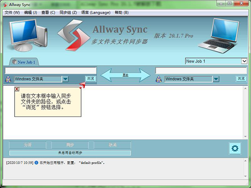Click the log text "default profile"

pyautogui.click(x=91, y=163)
